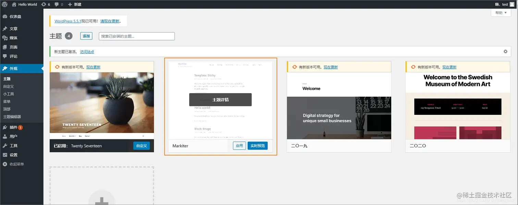Click the user avatar next to test

(512, 4)
